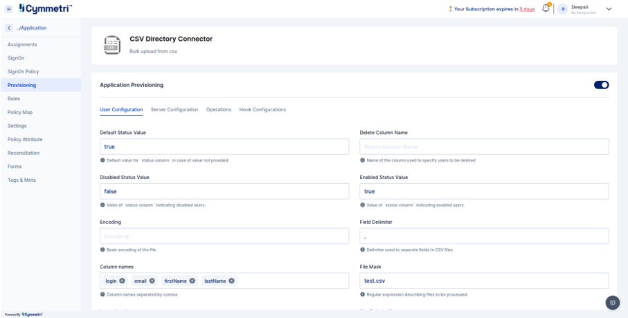Open the Hook Configurations tab
This screenshot has width=628, height=318.
(x=262, y=109)
